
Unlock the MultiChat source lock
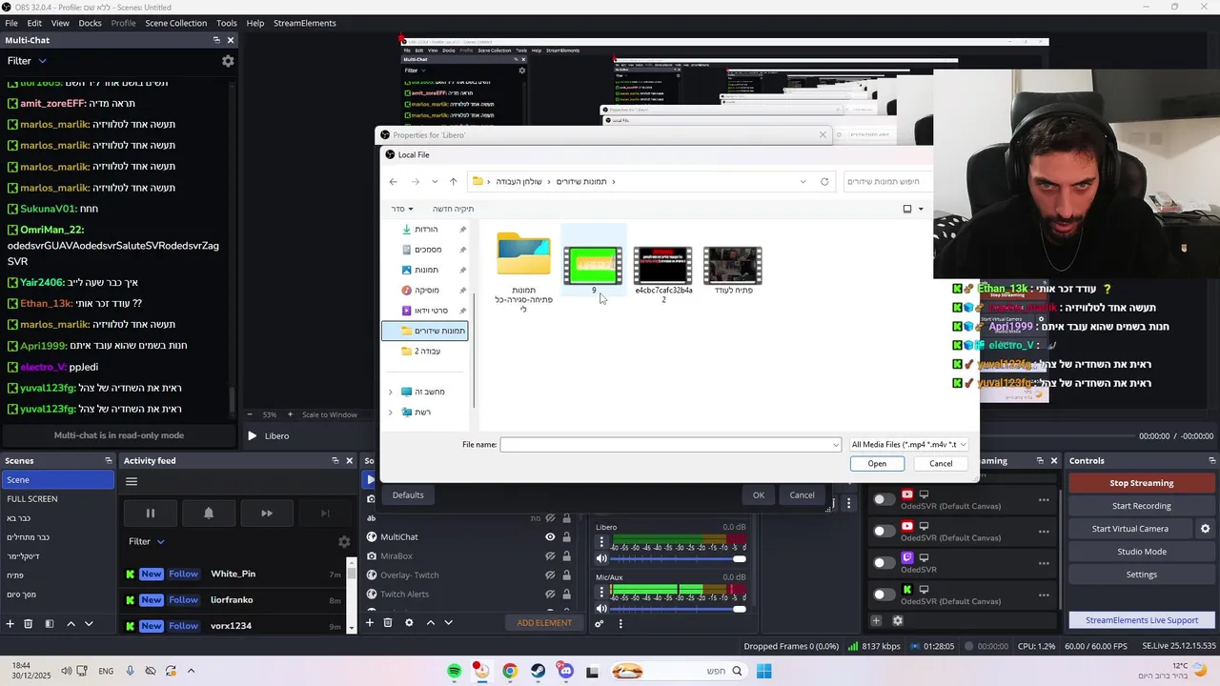click(x=566, y=536)
